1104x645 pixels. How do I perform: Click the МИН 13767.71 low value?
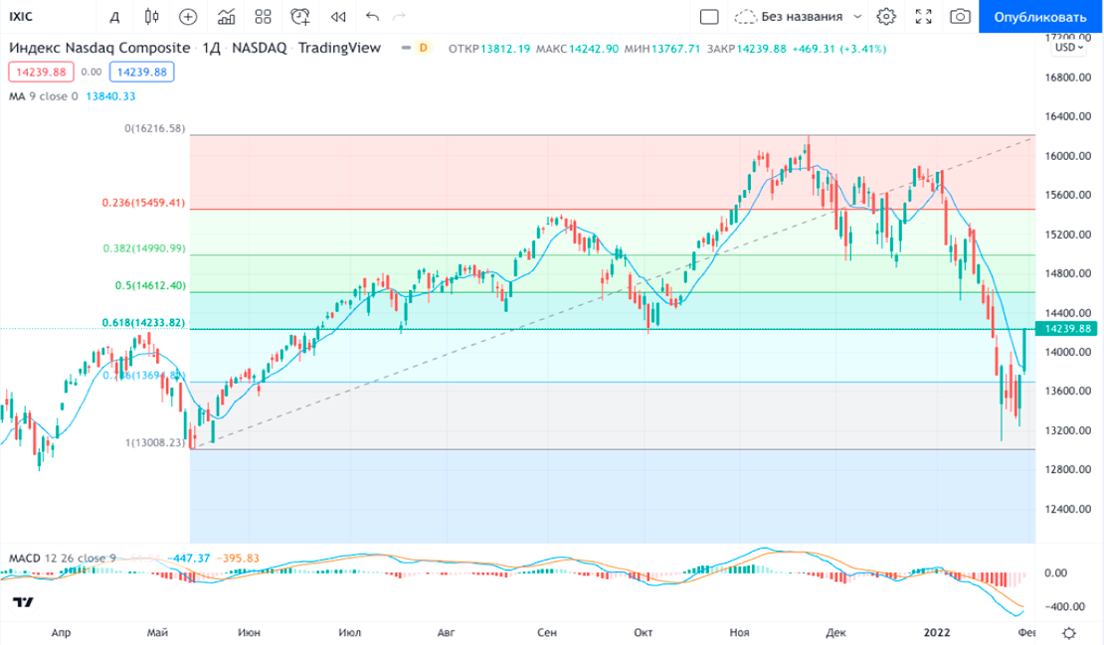pos(661,49)
